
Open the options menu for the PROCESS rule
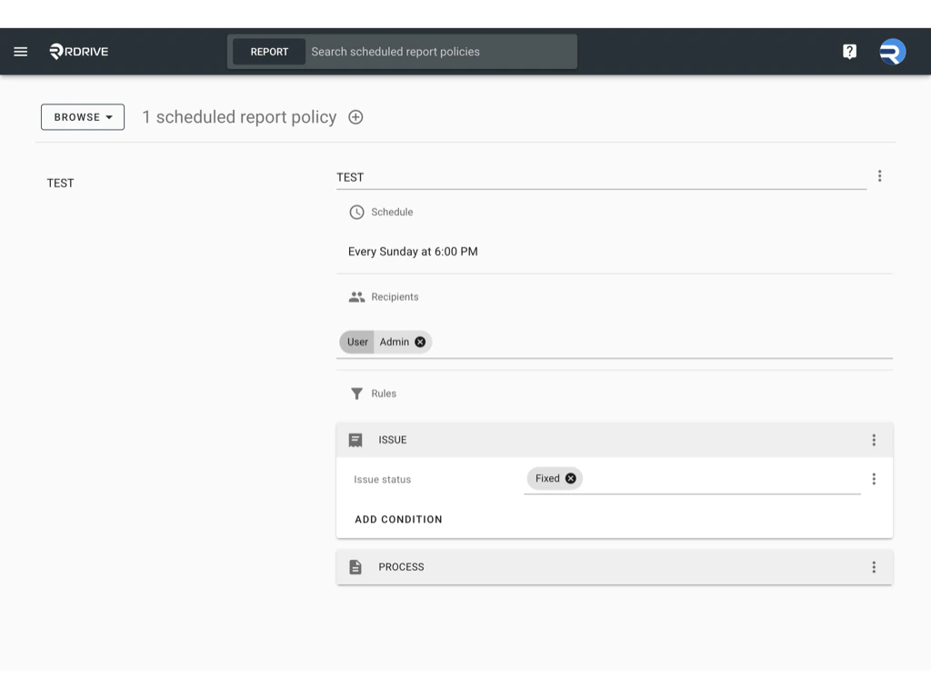coord(874,566)
